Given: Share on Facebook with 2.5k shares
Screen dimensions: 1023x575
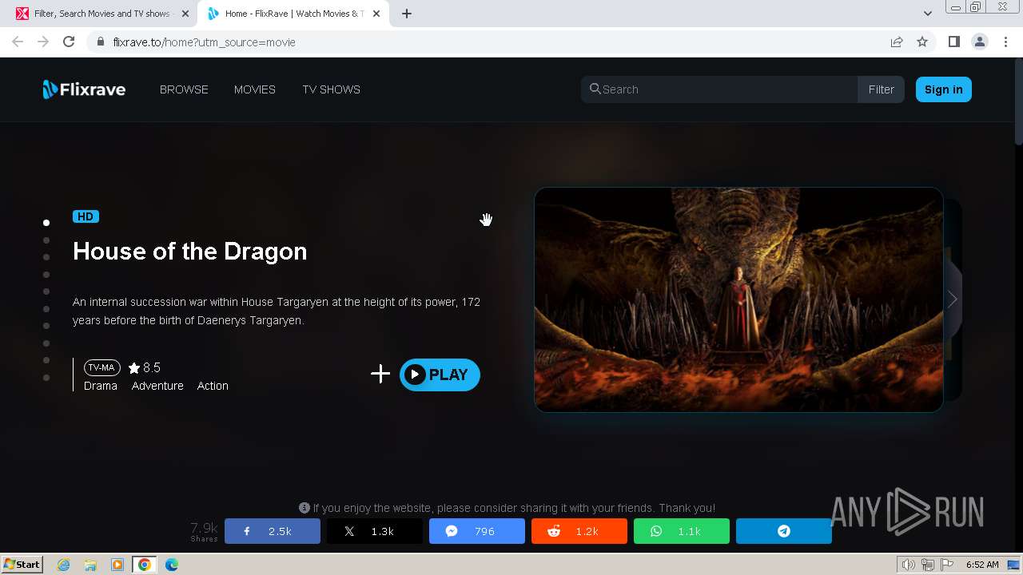Looking at the screenshot, I should pos(273,531).
